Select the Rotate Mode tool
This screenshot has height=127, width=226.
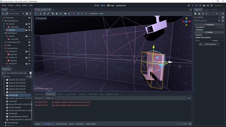[x=44, y=13]
